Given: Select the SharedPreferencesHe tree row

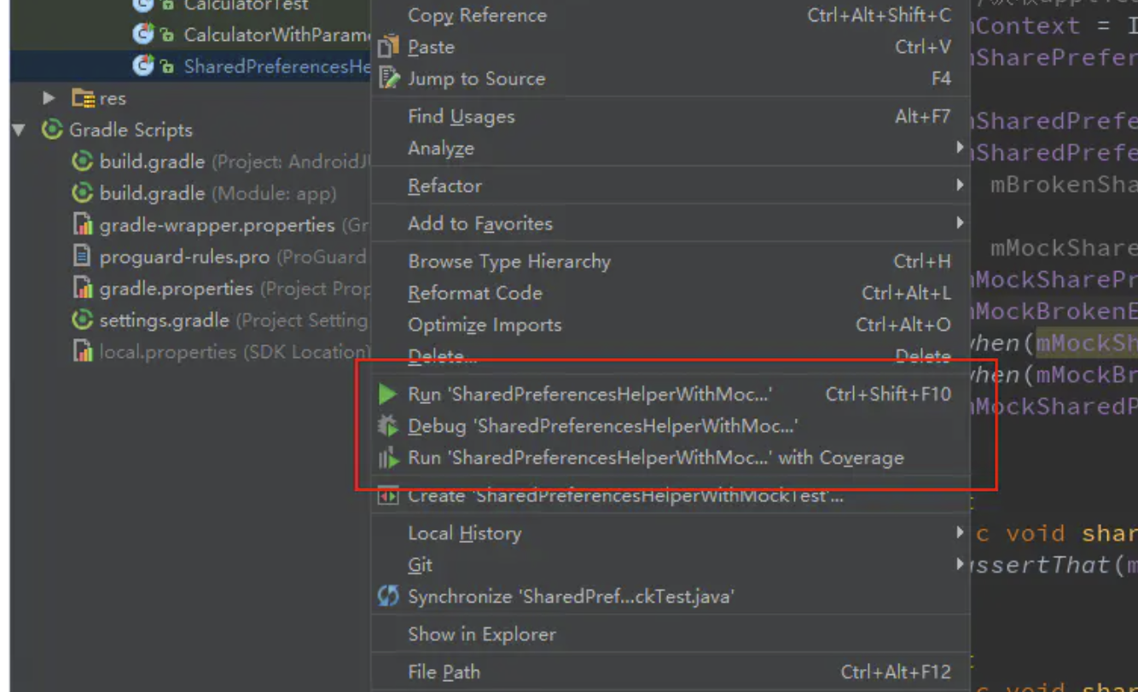Looking at the screenshot, I should coord(190,66).
